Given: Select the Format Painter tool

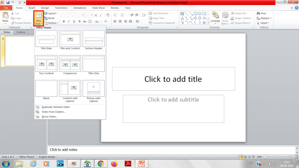Looking at the screenshot, I should [21, 23].
